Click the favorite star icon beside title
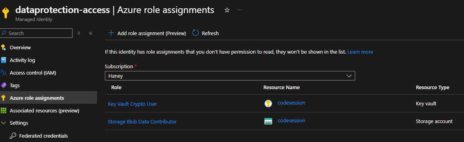This screenshot has height=142, width=464. tap(227, 10)
